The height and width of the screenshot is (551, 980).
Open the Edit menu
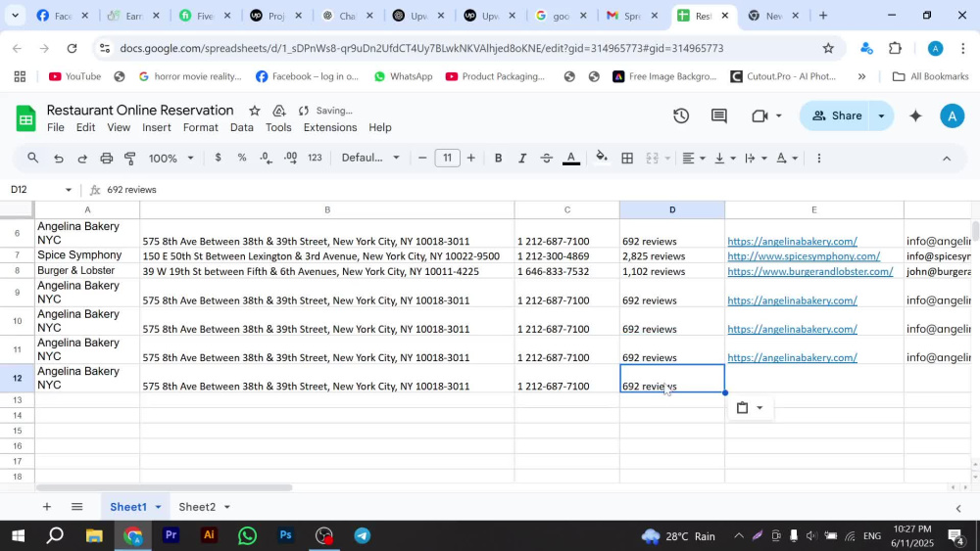[85, 127]
